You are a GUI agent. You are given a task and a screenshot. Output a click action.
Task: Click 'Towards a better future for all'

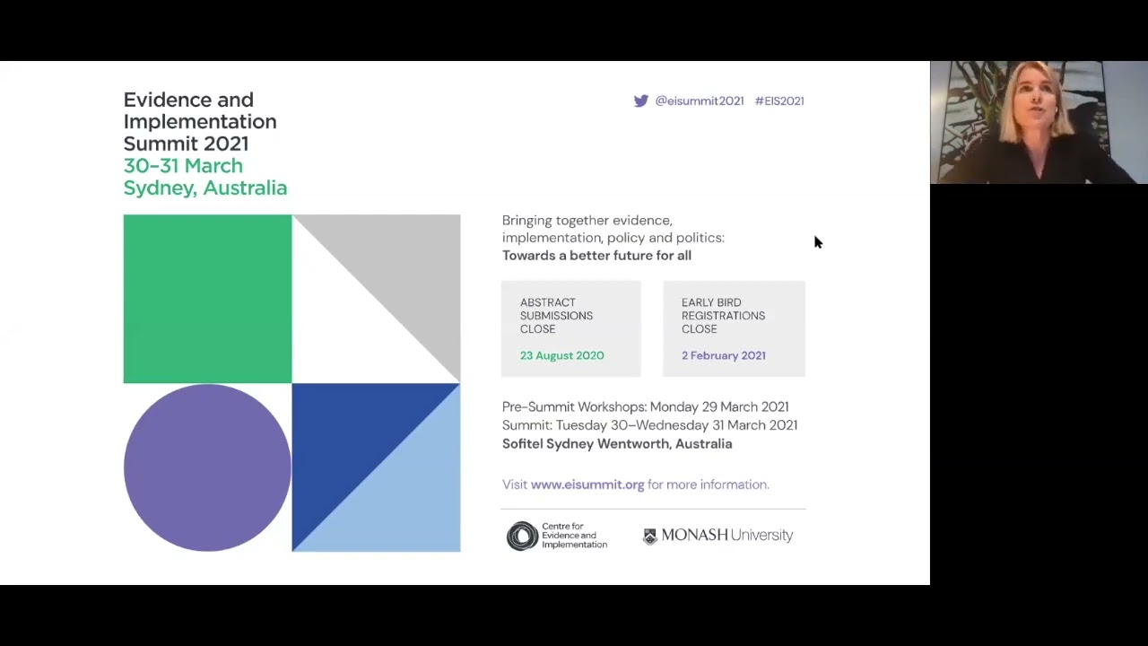point(596,256)
